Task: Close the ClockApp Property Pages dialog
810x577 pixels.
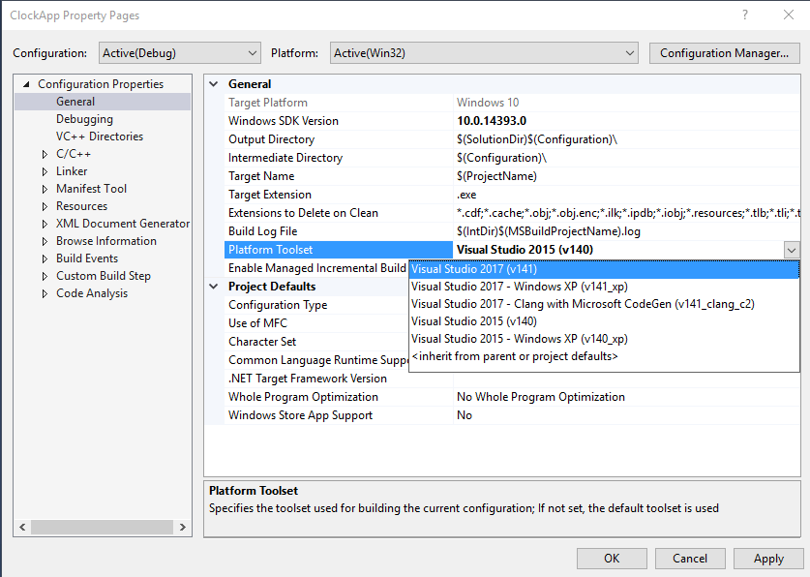Action: pyautogui.click(x=789, y=15)
